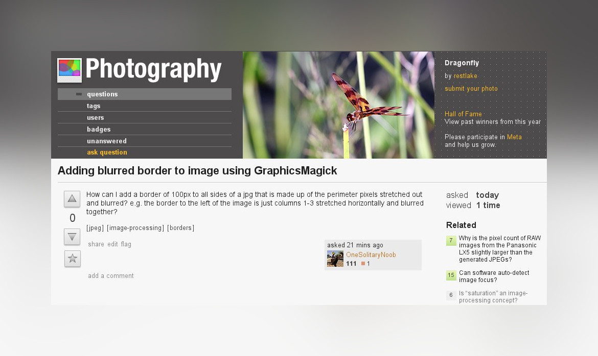Select badges in the navigation menu
The width and height of the screenshot is (598, 356).
tap(99, 130)
